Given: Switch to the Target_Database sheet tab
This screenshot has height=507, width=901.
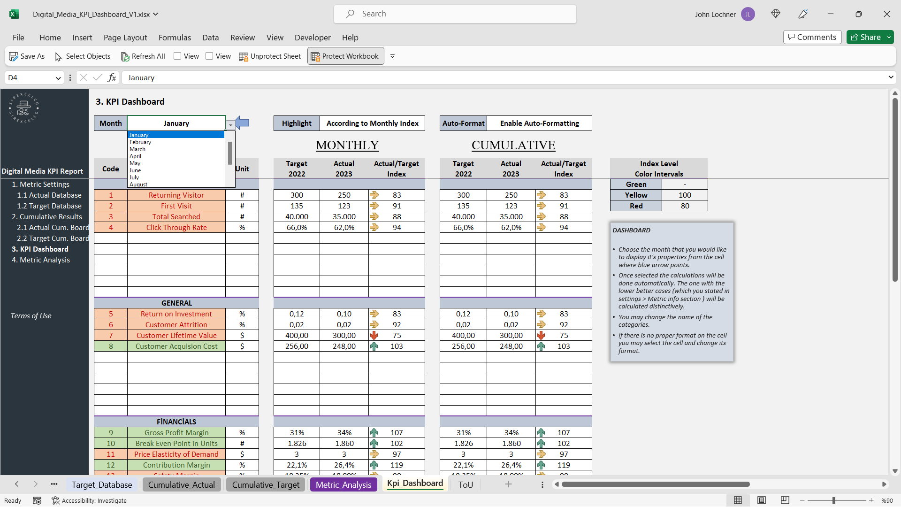Looking at the screenshot, I should point(102,485).
